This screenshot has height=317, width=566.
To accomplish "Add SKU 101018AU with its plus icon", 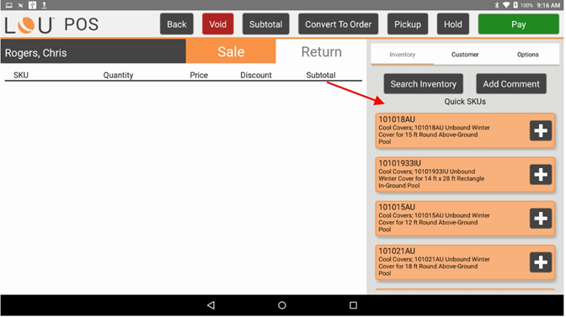I will point(541,131).
